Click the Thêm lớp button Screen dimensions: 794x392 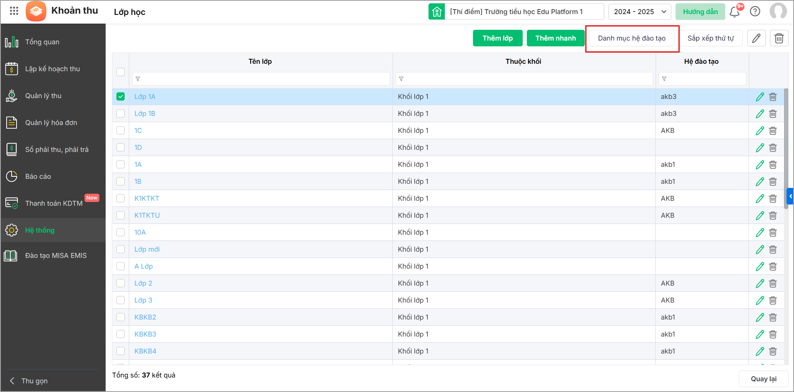click(497, 38)
